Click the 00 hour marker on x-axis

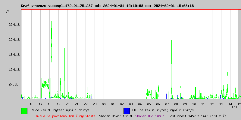[104, 104]
